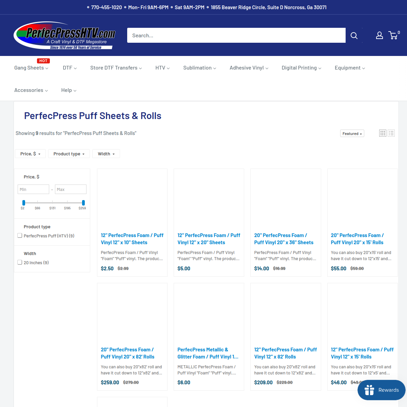Open the 12" x 82' Rolls product link
407x407 pixels.
[286, 353]
